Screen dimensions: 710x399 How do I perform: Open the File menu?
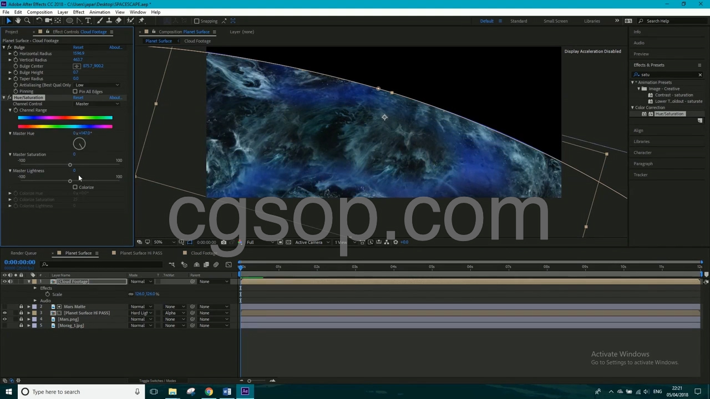point(6,12)
